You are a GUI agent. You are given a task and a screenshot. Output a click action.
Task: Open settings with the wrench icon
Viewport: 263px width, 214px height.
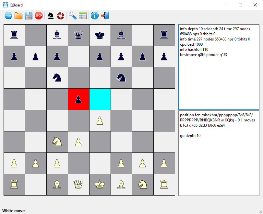[x=73, y=16]
